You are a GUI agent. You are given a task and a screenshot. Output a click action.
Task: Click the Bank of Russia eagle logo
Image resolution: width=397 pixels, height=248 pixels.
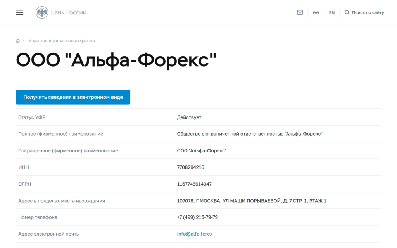point(42,12)
